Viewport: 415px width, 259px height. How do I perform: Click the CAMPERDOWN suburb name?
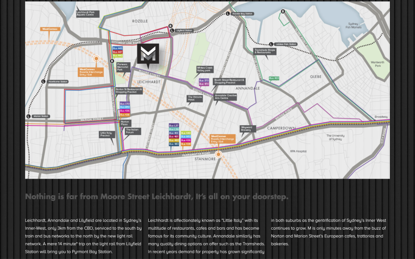coord(281,129)
